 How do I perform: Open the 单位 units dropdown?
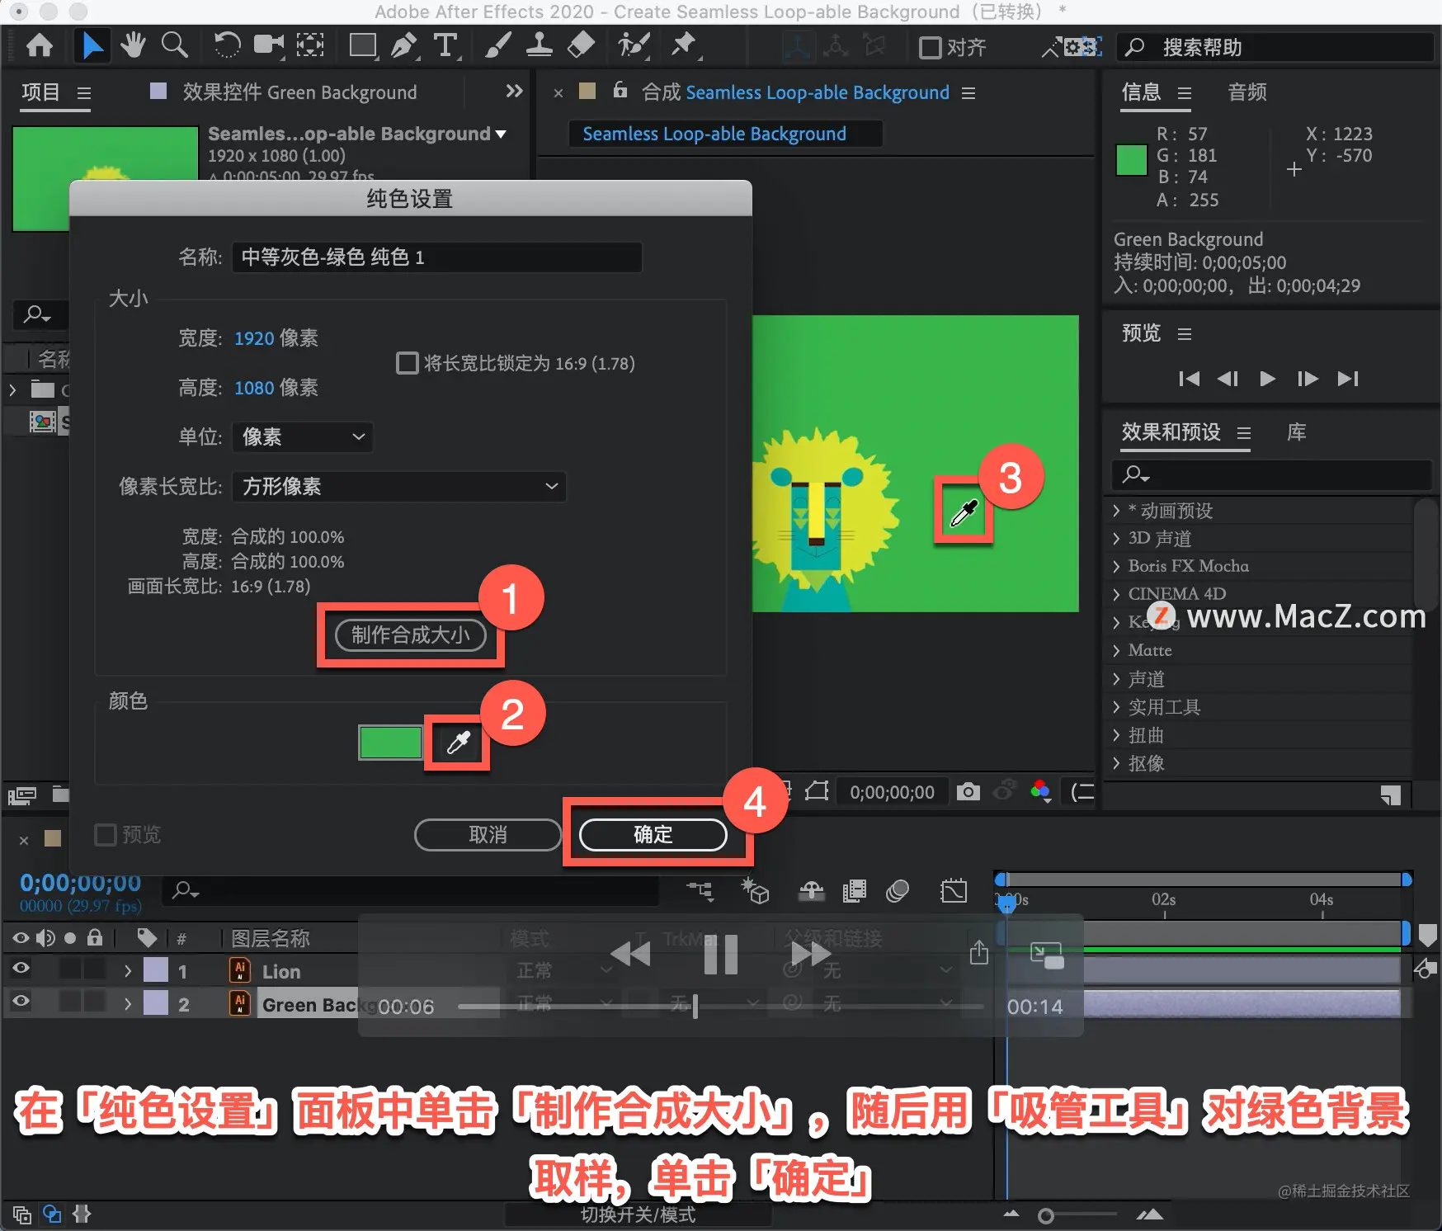(x=302, y=437)
